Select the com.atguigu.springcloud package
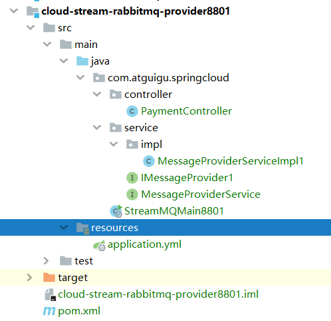The image size is (331, 321). (168, 78)
